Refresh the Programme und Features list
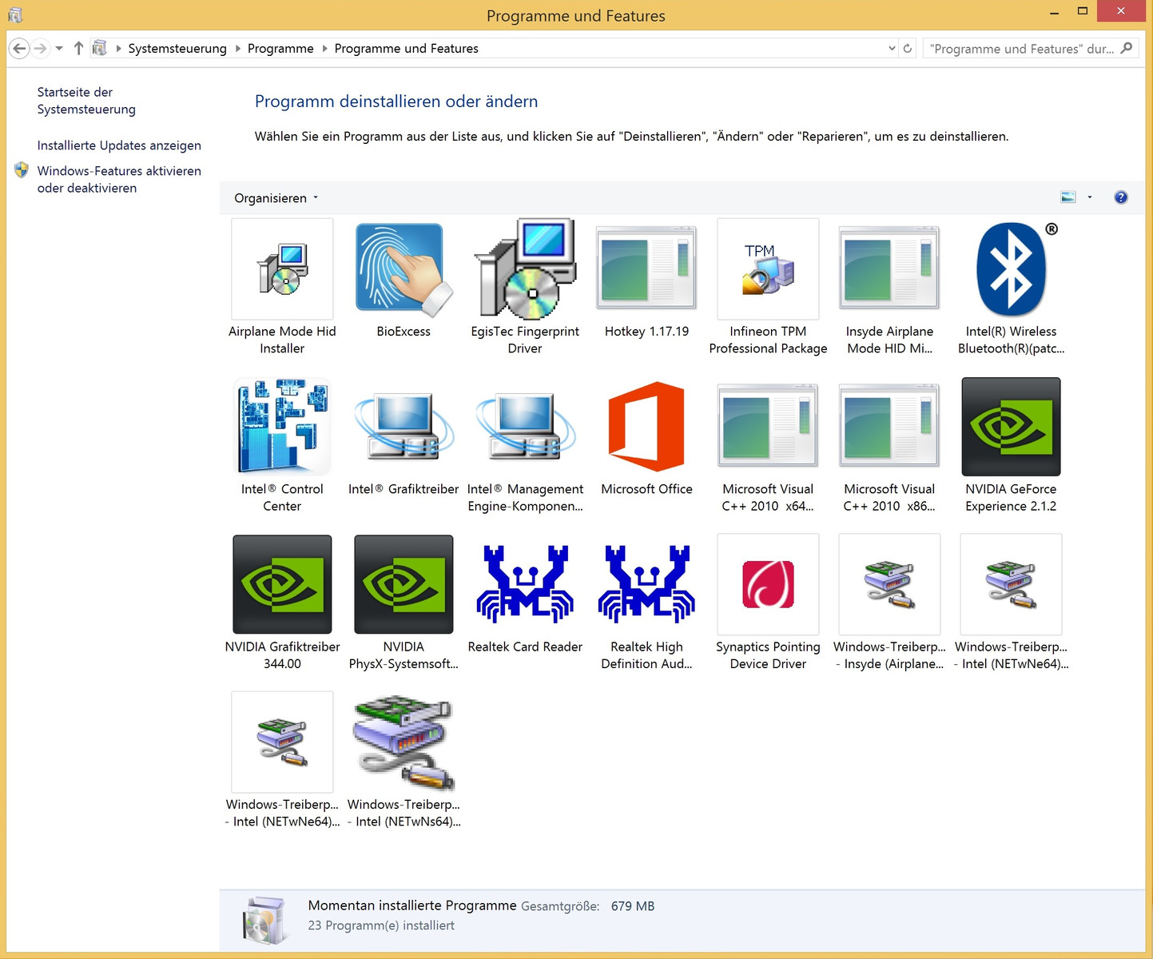The width and height of the screenshot is (1153, 959). [908, 49]
